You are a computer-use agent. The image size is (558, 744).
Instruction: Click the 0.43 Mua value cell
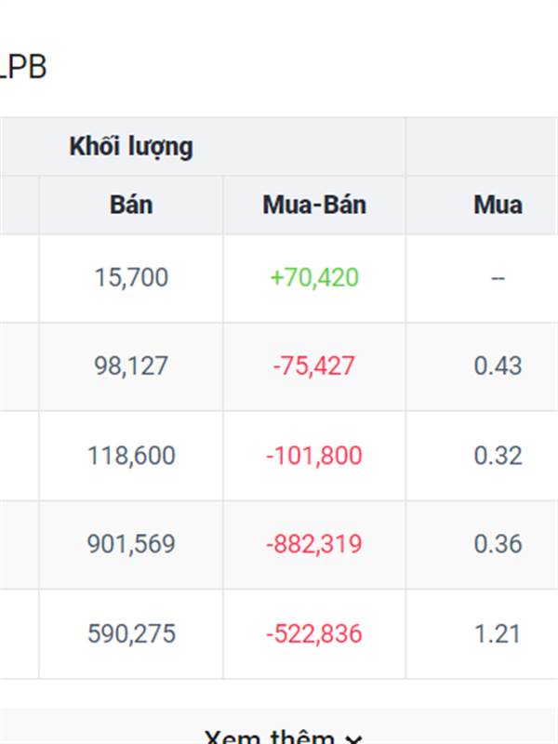[498, 365]
